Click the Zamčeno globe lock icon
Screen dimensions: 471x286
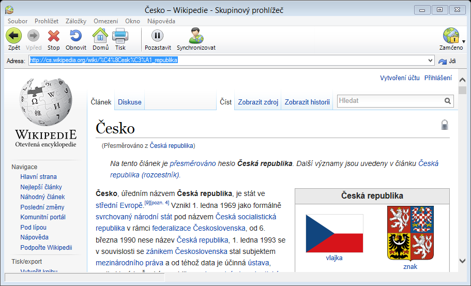[x=451, y=36]
